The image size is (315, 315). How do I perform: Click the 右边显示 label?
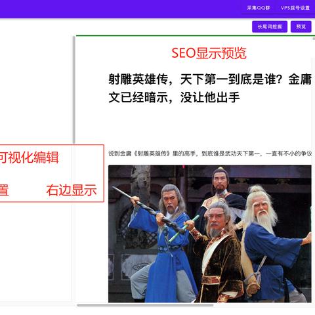[x=72, y=190]
